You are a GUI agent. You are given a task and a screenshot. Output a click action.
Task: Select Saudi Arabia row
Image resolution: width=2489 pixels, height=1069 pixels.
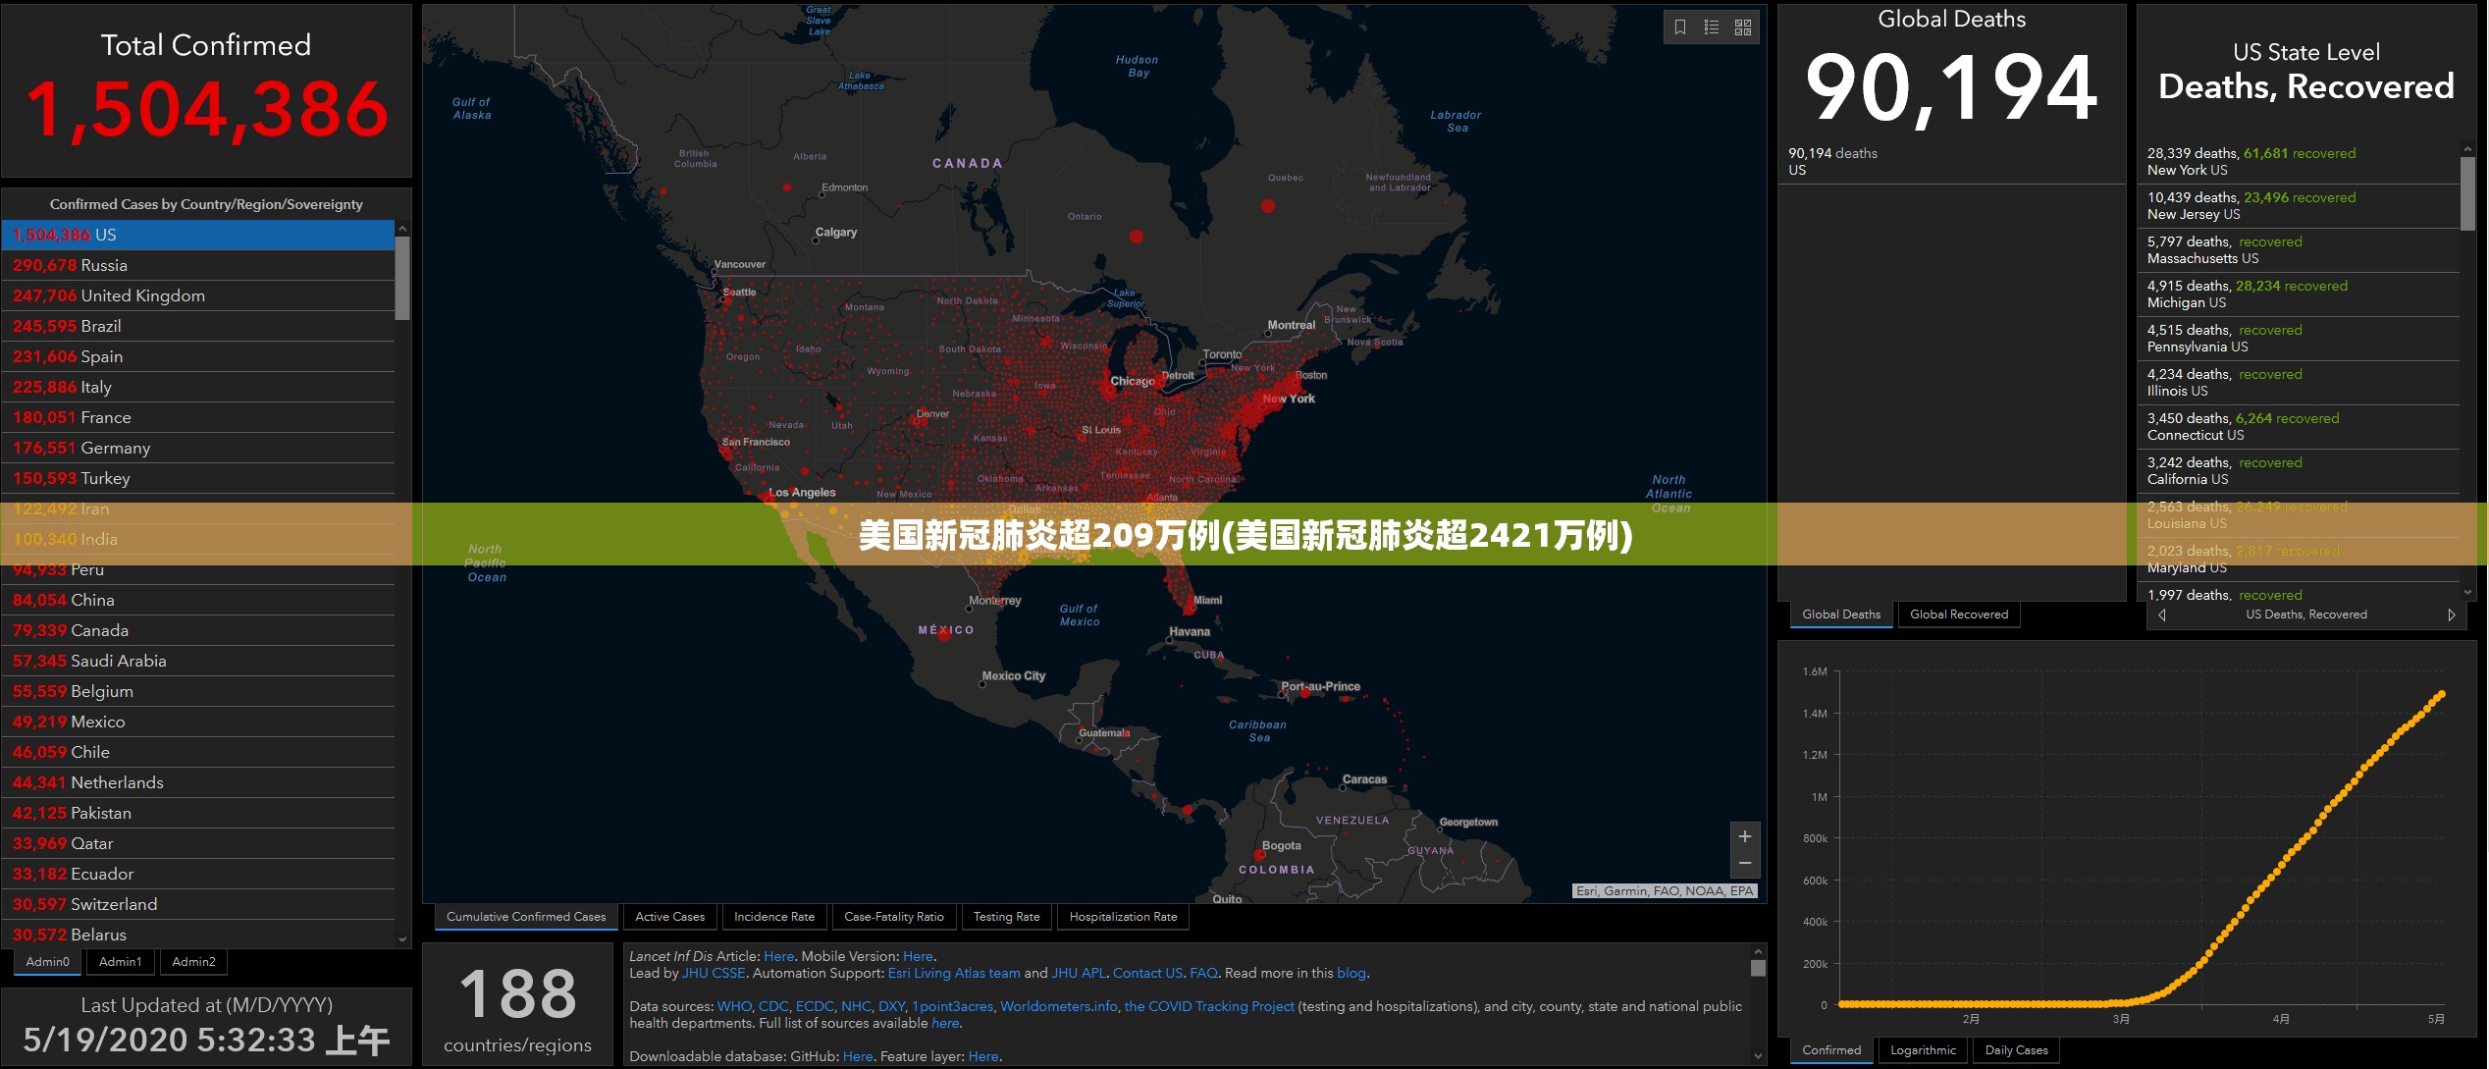tap(198, 662)
